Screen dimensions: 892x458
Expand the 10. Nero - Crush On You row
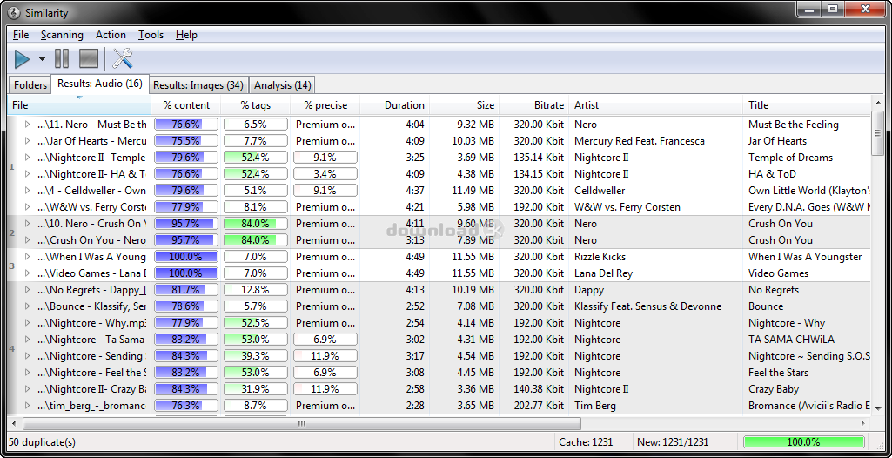pos(27,224)
